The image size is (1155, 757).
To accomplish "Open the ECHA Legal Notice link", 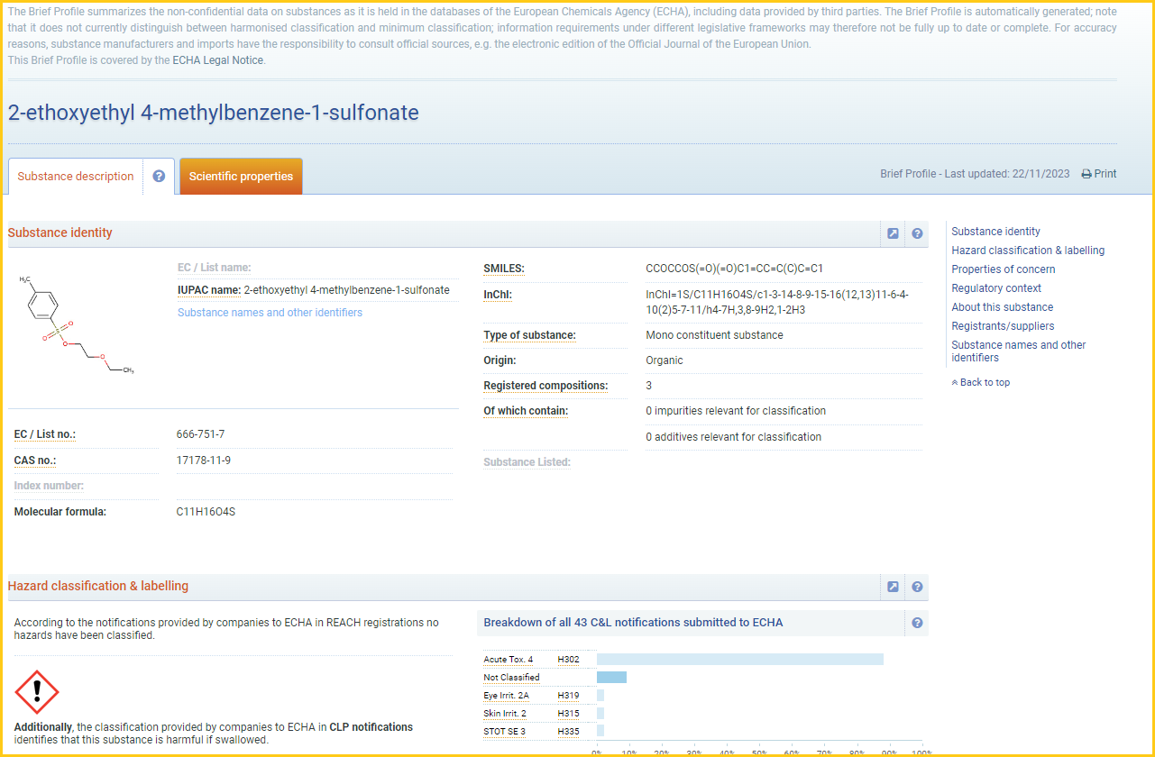I will (x=218, y=60).
